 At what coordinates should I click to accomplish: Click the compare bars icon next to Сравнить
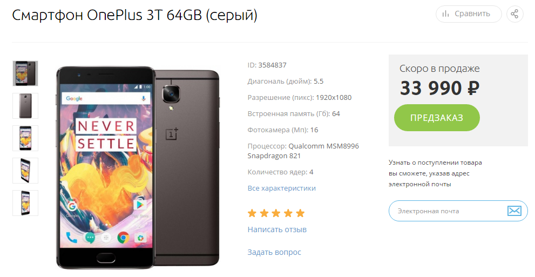point(445,14)
